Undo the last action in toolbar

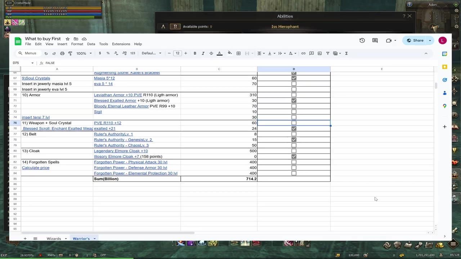pyautogui.click(x=46, y=53)
